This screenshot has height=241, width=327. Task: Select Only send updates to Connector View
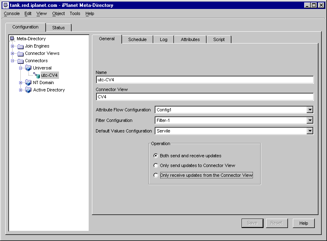(156, 165)
